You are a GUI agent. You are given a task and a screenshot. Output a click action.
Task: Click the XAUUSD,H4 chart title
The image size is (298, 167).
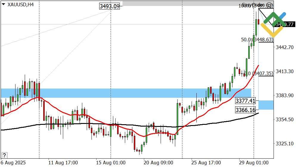(x=20, y=4)
